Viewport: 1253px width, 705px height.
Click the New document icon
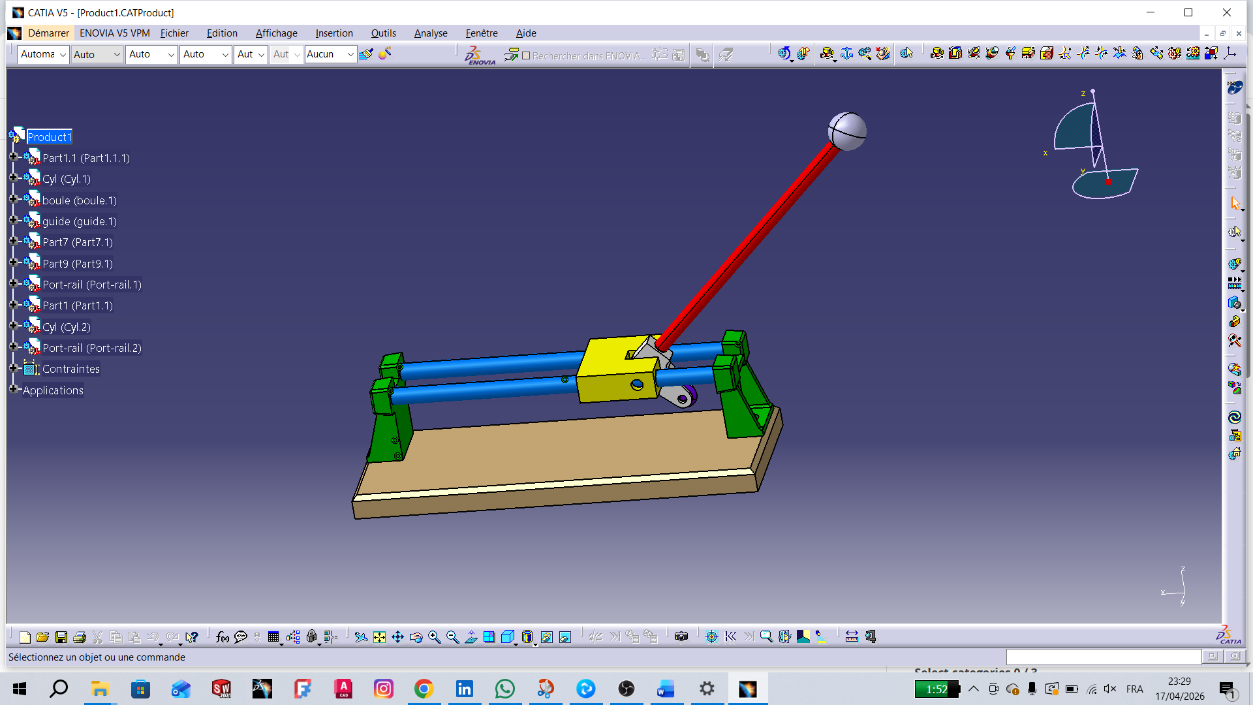point(25,637)
